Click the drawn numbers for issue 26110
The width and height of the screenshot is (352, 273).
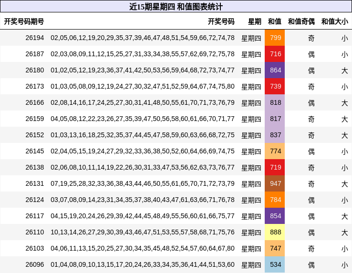(x=143, y=232)
